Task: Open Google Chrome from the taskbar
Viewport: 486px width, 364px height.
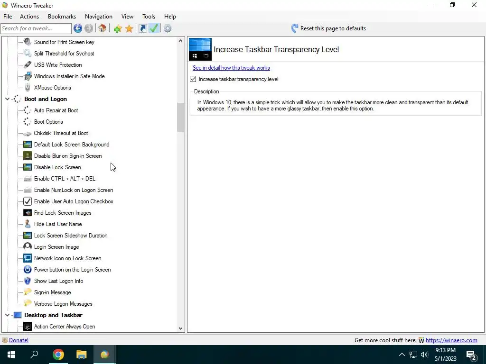Action: point(58,355)
